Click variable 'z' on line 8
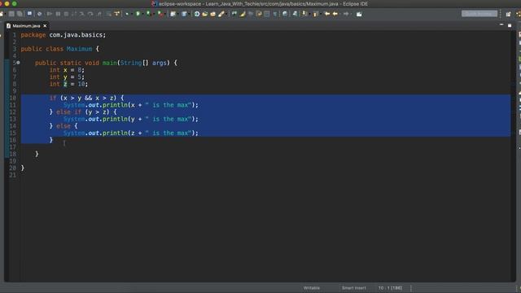 pyautogui.click(x=65, y=84)
